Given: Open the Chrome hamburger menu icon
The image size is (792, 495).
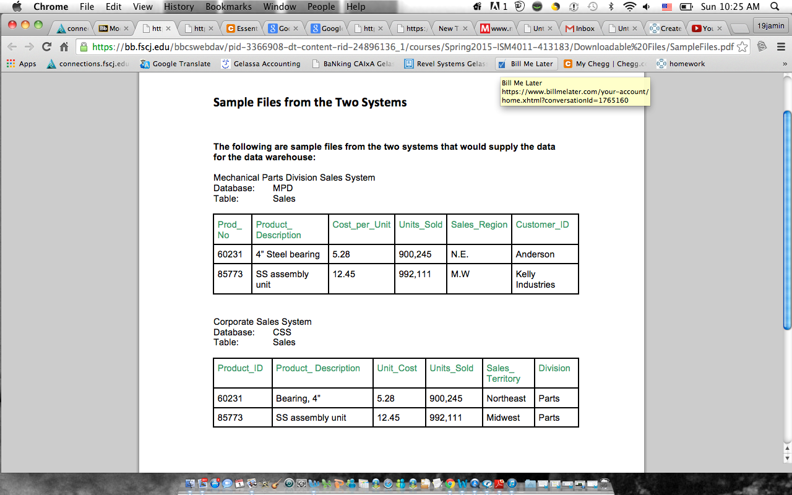Looking at the screenshot, I should 781,47.
